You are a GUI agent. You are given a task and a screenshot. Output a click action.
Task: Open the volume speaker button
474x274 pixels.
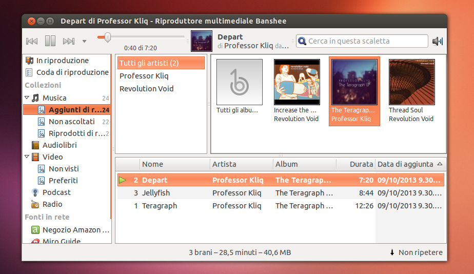(x=438, y=41)
